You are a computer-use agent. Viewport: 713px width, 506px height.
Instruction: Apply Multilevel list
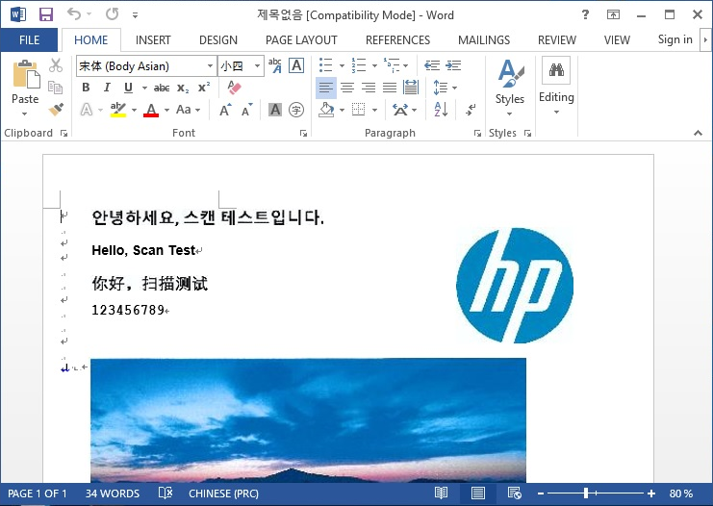coord(392,65)
